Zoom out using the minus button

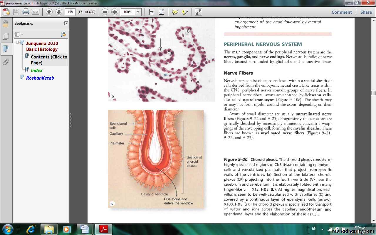coord(105,12)
